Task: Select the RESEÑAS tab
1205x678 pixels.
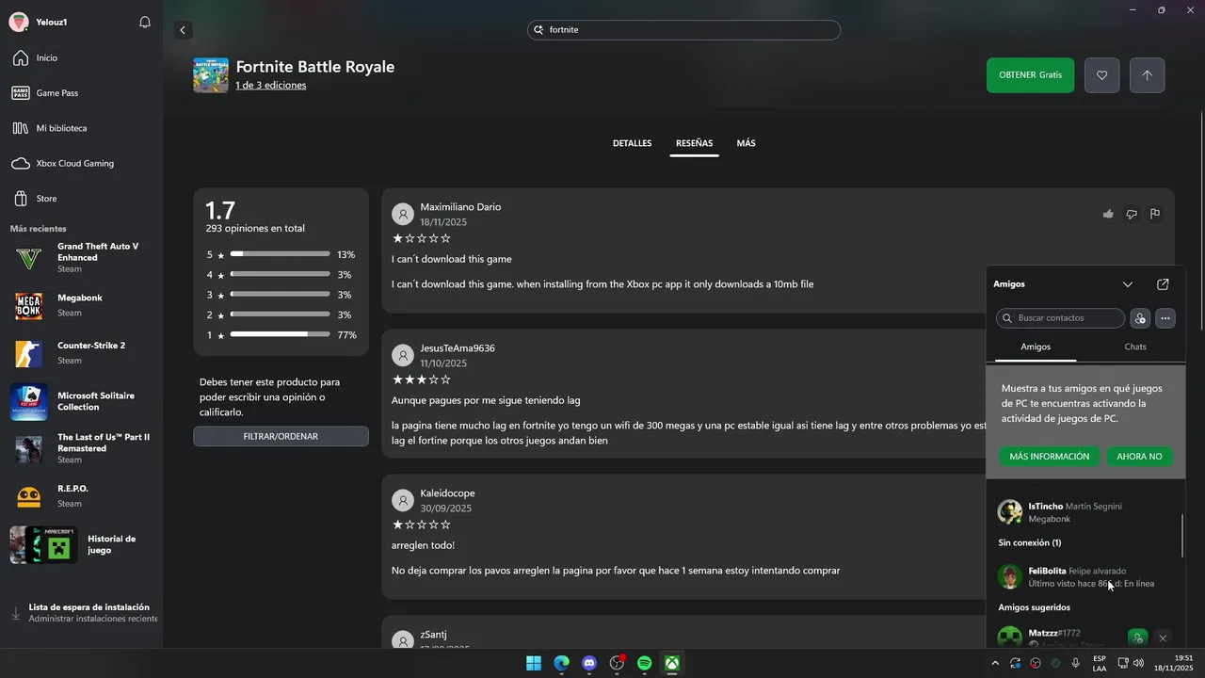Action: (694, 143)
